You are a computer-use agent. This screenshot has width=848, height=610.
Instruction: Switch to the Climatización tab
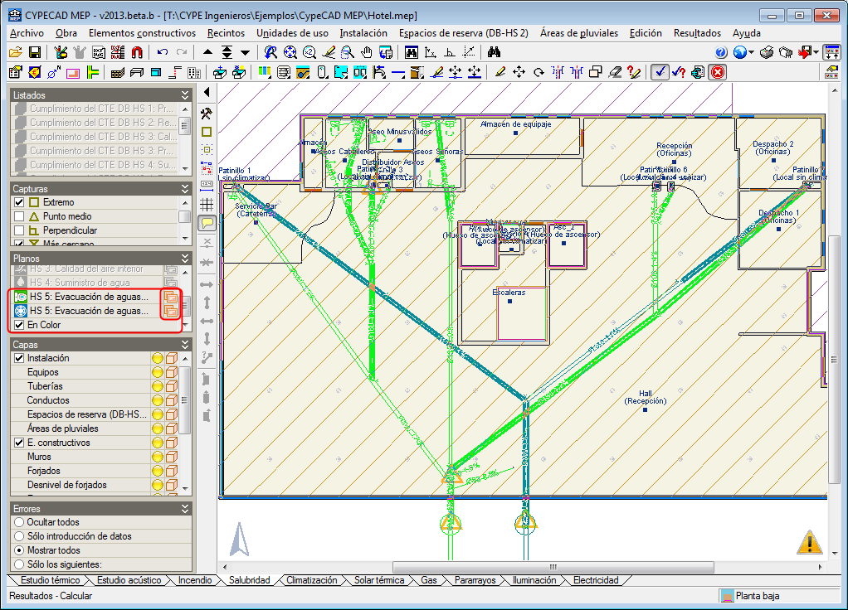pyautogui.click(x=311, y=580)
